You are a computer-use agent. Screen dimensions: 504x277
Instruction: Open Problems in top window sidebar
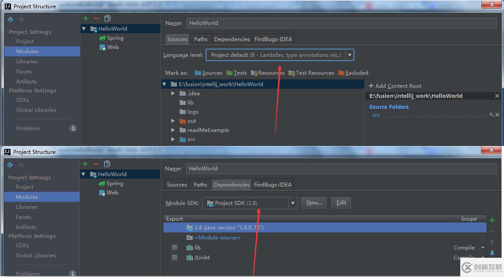pyautogui.click(x=28, y=128)
